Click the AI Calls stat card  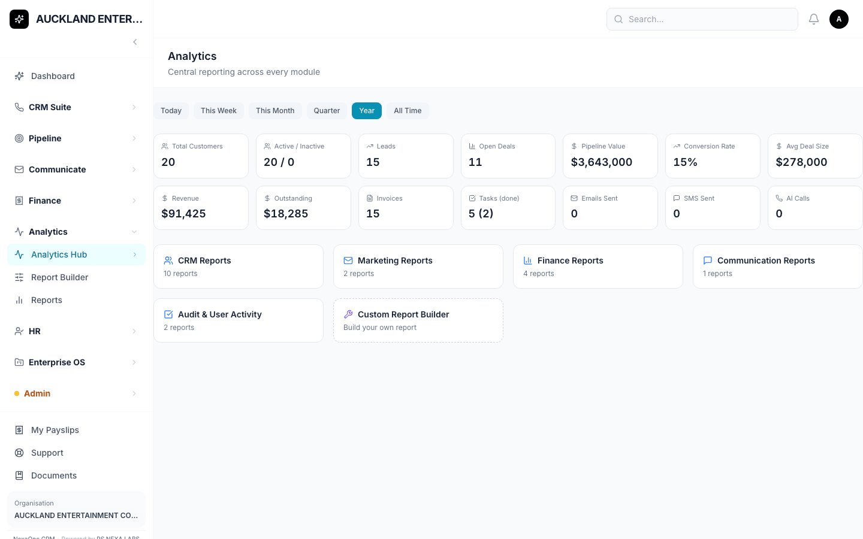coord(815,208)
